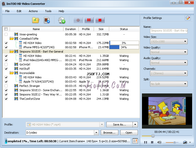Click the Browse... button
This screenshot has width=196, height=148.
109,133
